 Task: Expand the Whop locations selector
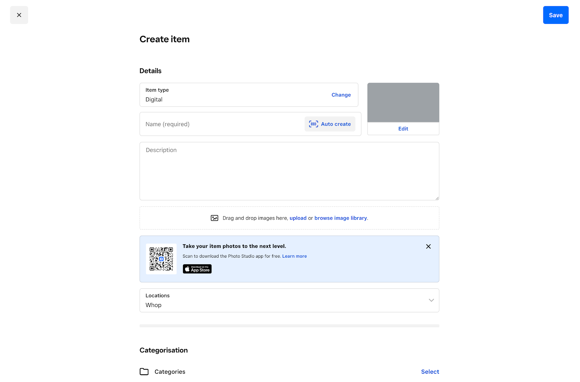[431, 300]
